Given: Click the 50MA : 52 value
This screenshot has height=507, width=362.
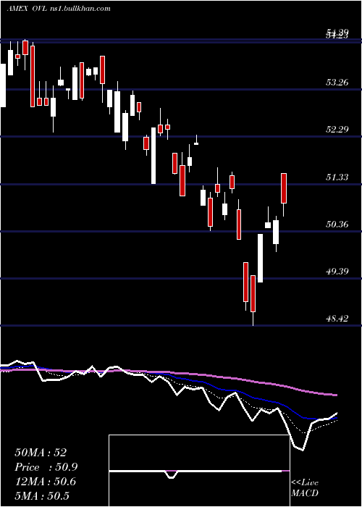Looking at the screenshot, I should [x=41, y=453].
